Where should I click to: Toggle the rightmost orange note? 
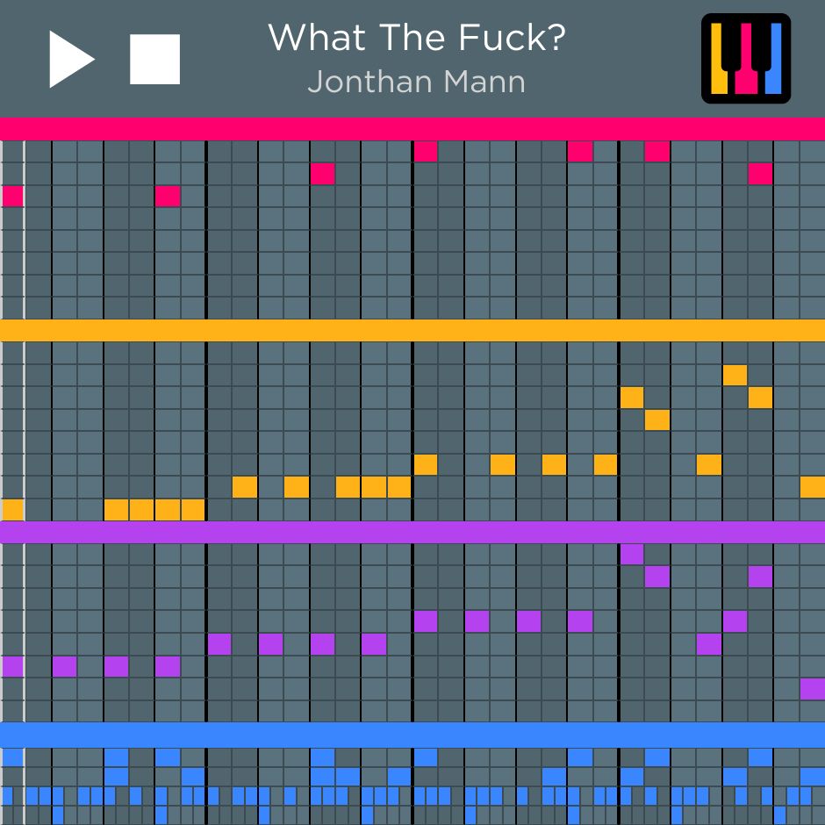coord(813,487)
